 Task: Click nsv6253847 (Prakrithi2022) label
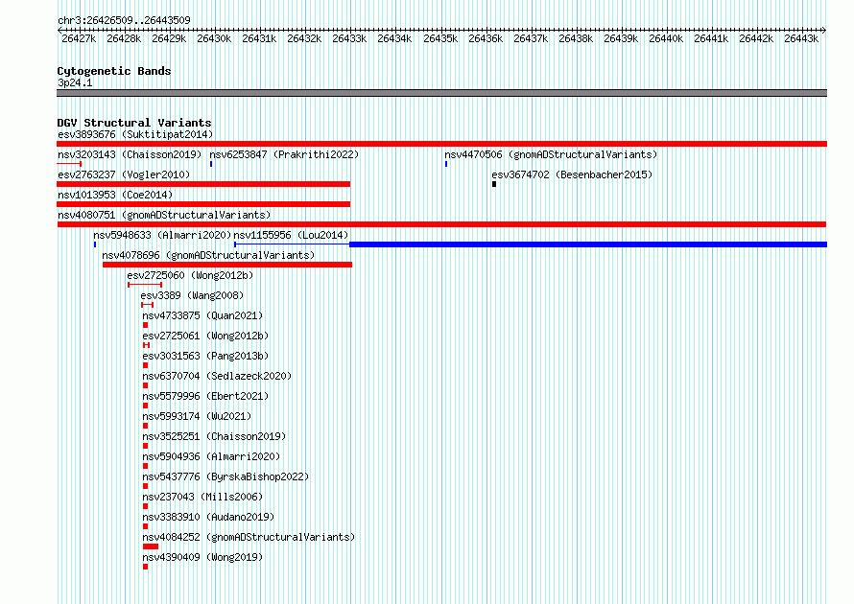tap(284, 154)
